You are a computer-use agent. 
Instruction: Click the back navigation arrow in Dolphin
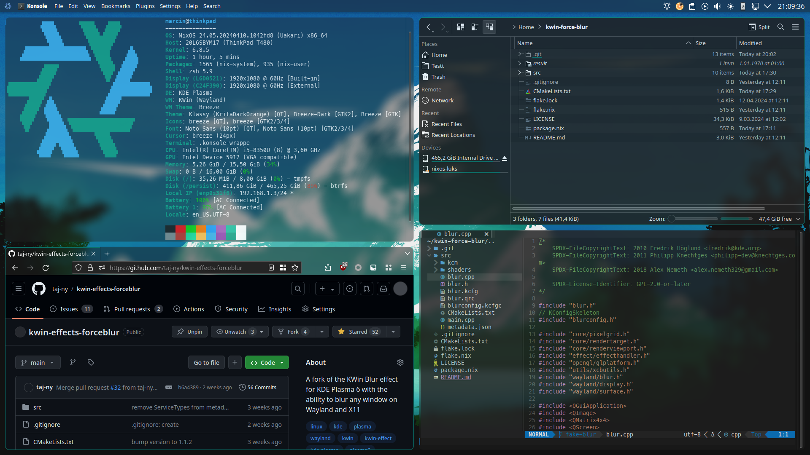[429, 27]
